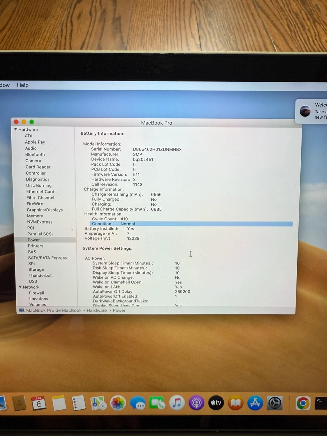Show Audio hardware information
Screen dimensions: 327x436
(31, 148)
